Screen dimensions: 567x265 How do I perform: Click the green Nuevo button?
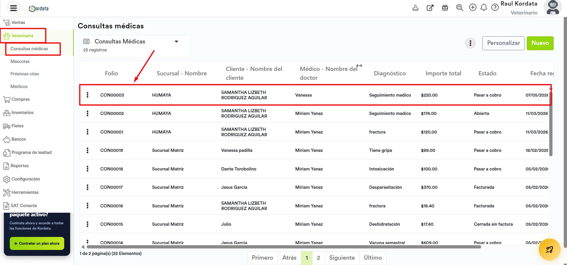tap(540, 43)
